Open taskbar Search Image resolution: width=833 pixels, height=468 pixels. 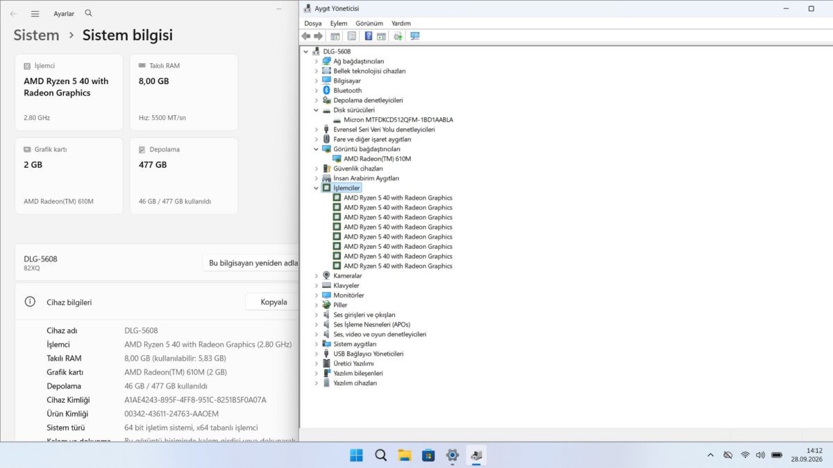380,455
